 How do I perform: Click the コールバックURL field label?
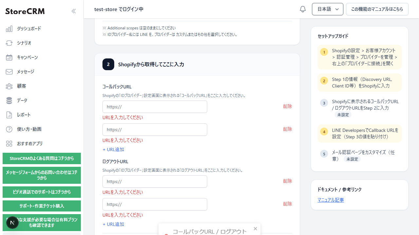point(117,87)
